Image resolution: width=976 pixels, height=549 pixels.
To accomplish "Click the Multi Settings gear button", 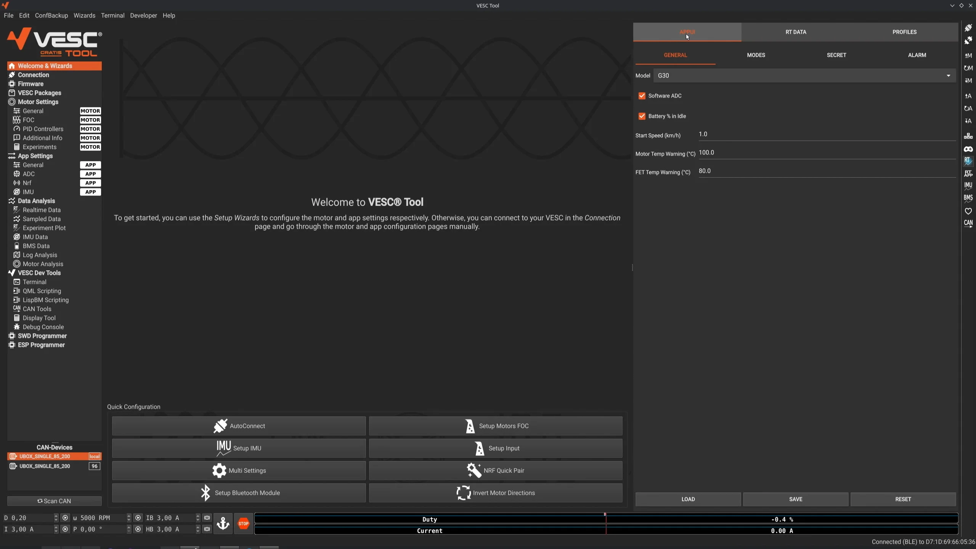I will click(x=239, y=470).
